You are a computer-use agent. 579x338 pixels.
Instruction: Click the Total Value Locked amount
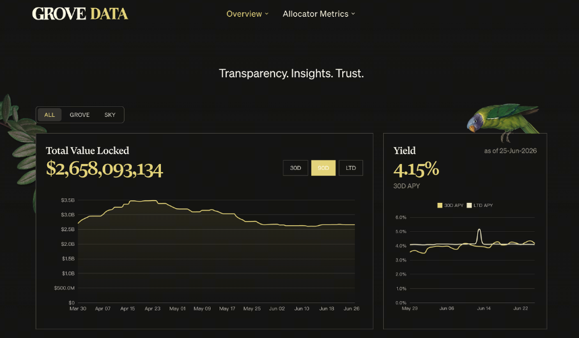click(104, 169)
